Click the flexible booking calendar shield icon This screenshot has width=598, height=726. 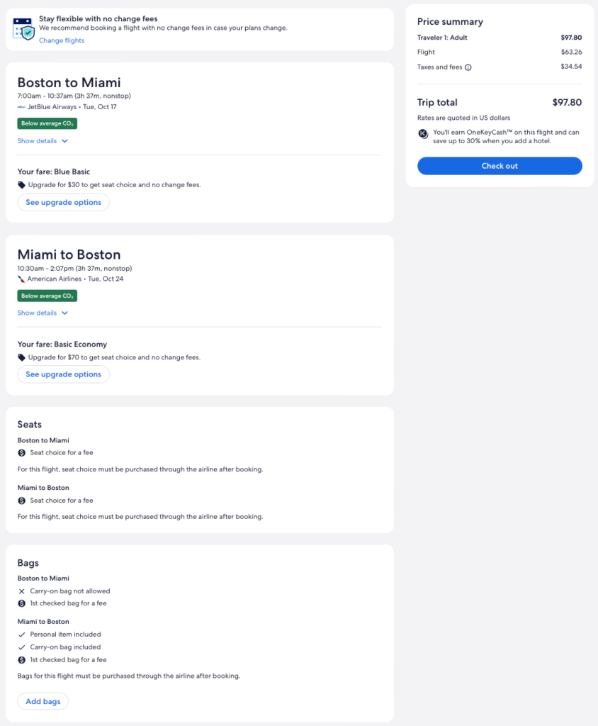pyautogui.click(x=23, y=28)
